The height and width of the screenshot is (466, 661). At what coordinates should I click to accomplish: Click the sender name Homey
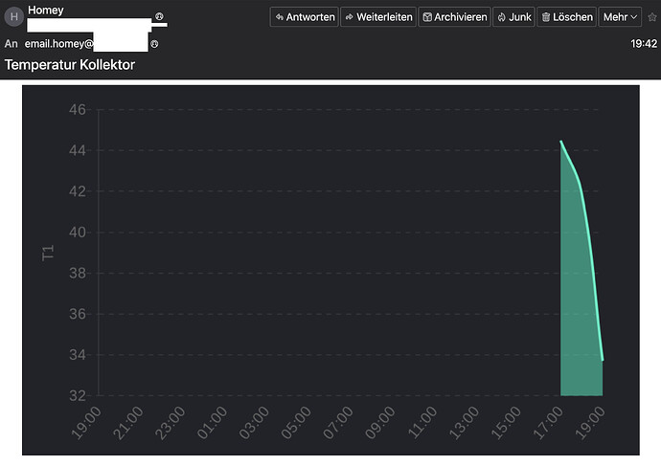[x=46, y=11]
